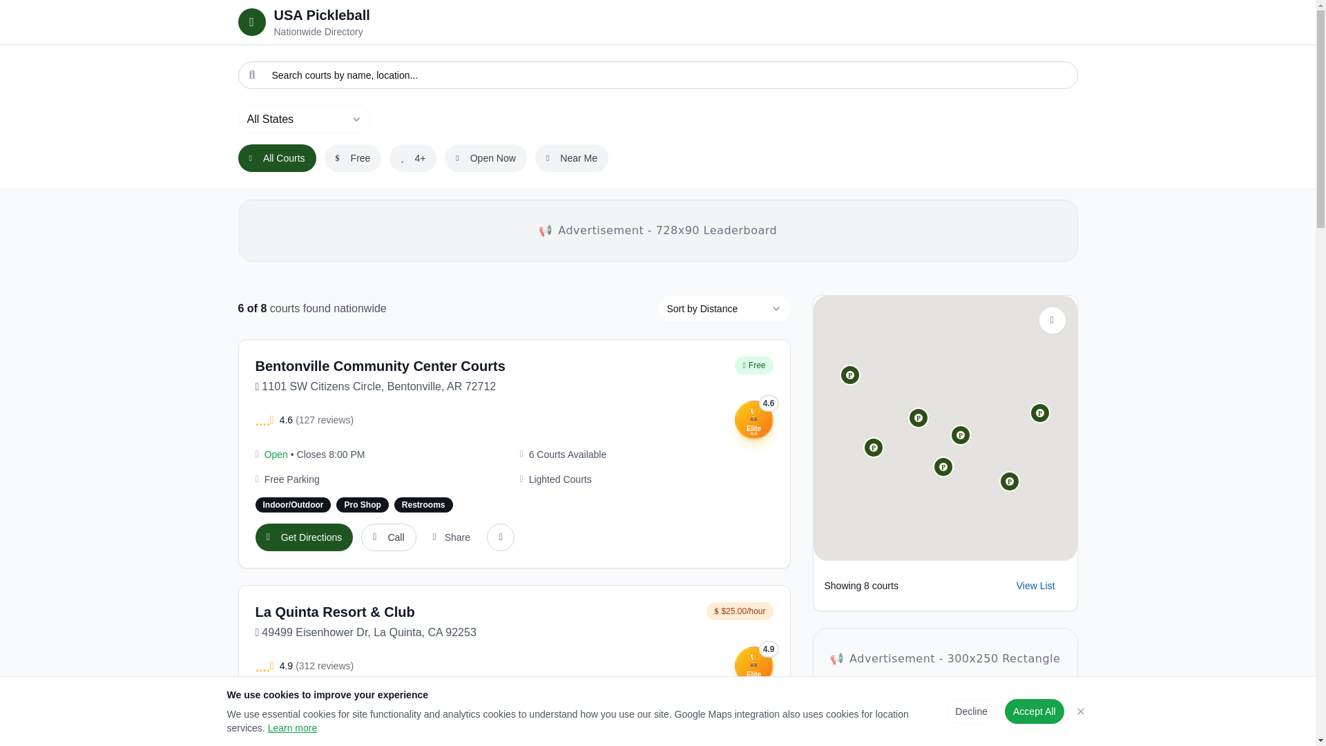Screen dimensions: 1326x746
Task: Click the USA Pickleball logo icon
Action: click(x=251, y=22)
